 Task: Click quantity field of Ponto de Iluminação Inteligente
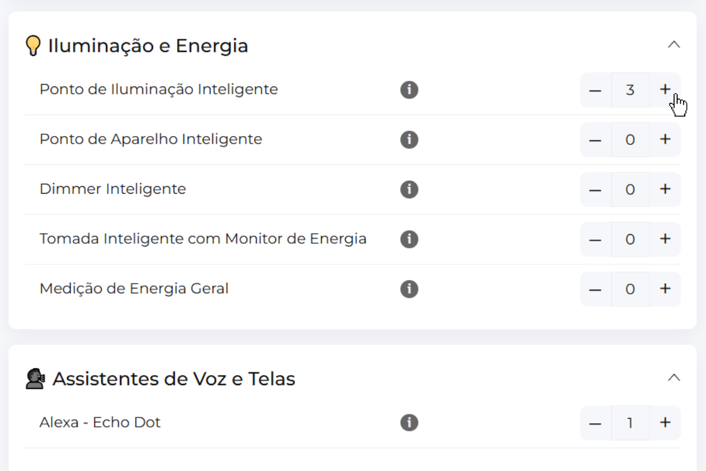tap(630, 90)
